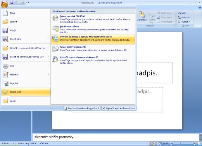Click the document workspace people icon
Image resolution: width=202 pixels, height=146 pixels.
coord(55,59)
